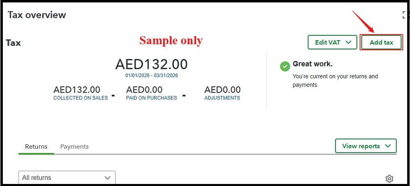
Task: Open the View reports dropdown
Action: click(x=366, y=146)
